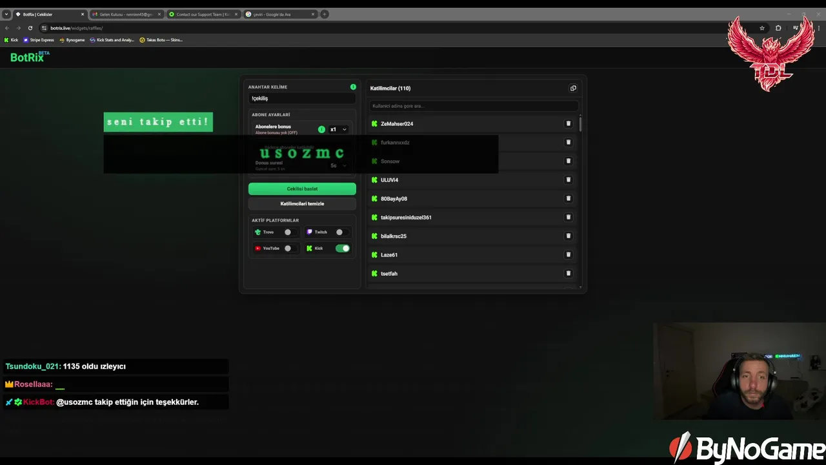Click the Kullanici adina gore ara search box
Viewport: 826px width, 465px height.
[x=474, y=106]
